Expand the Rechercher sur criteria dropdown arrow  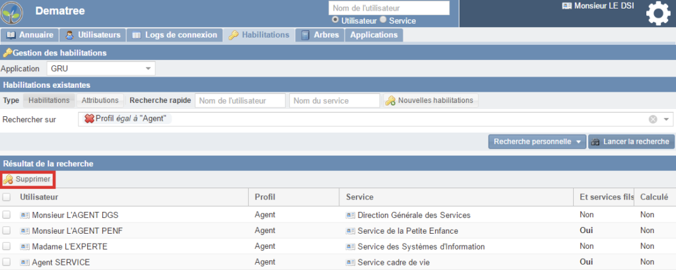pos(666,119)
